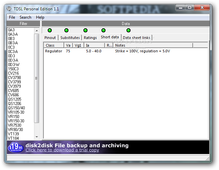Select 0D3-A in the filter list
Screen dimensions: 219x170
point(13,60)
